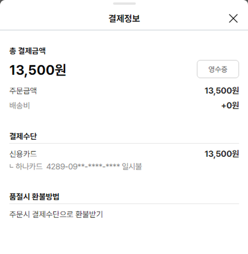Click the 배송비 label
Screen dimensions: 248x254
(x=20, y=106)
